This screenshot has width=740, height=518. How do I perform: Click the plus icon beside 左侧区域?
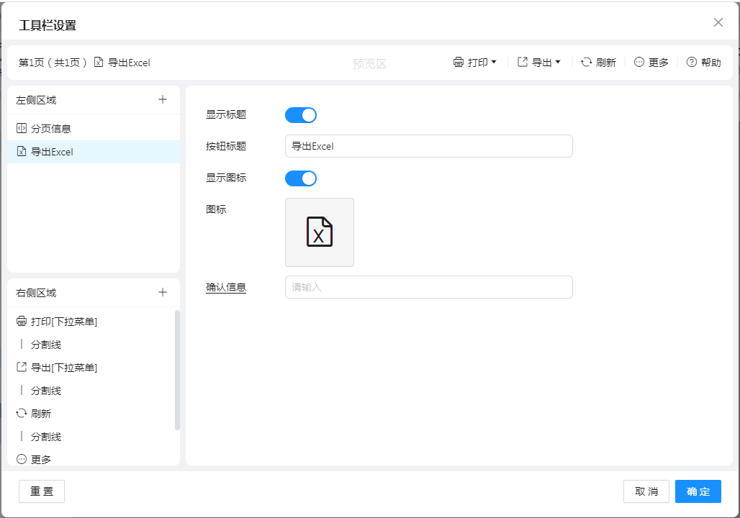tap(163, 100)
